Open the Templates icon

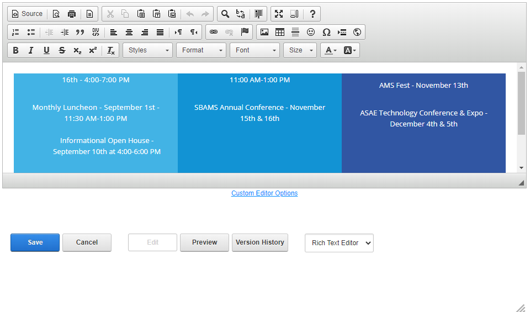click(x=89, y=14)
